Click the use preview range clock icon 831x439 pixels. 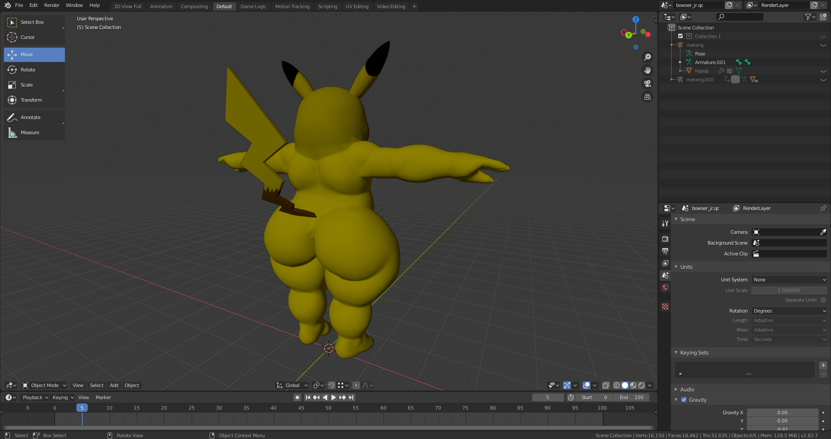coord(571,397)
